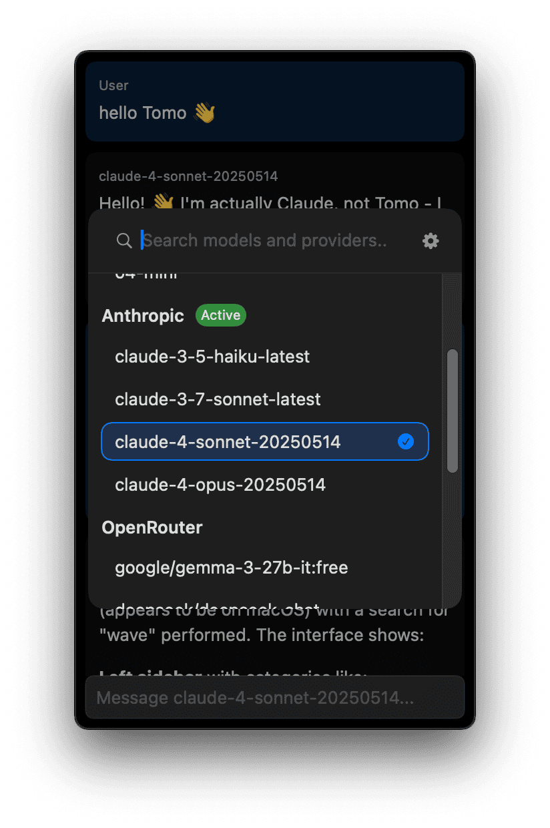Screen dimensions: 550x828
Task: Click the User message bubble
Action: [274, 101]
